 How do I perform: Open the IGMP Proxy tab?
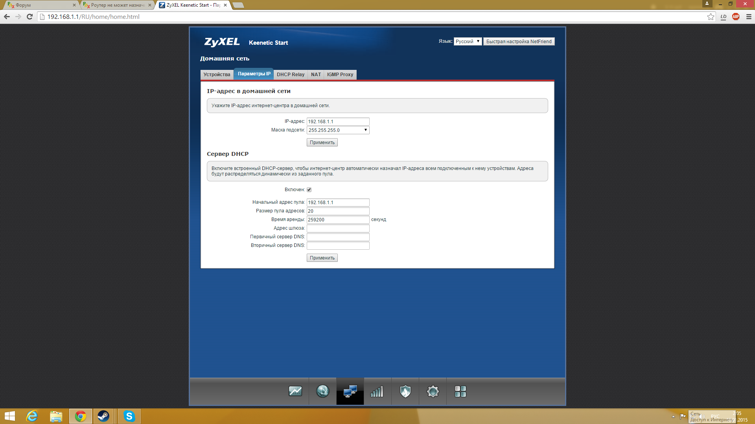(x=340, y=75)
